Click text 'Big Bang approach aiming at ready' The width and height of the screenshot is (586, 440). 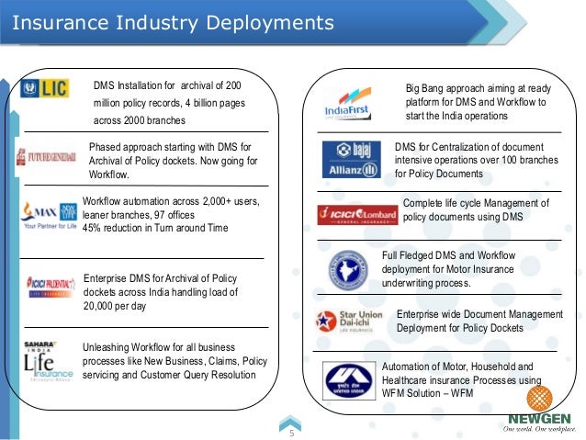(479, 88)
